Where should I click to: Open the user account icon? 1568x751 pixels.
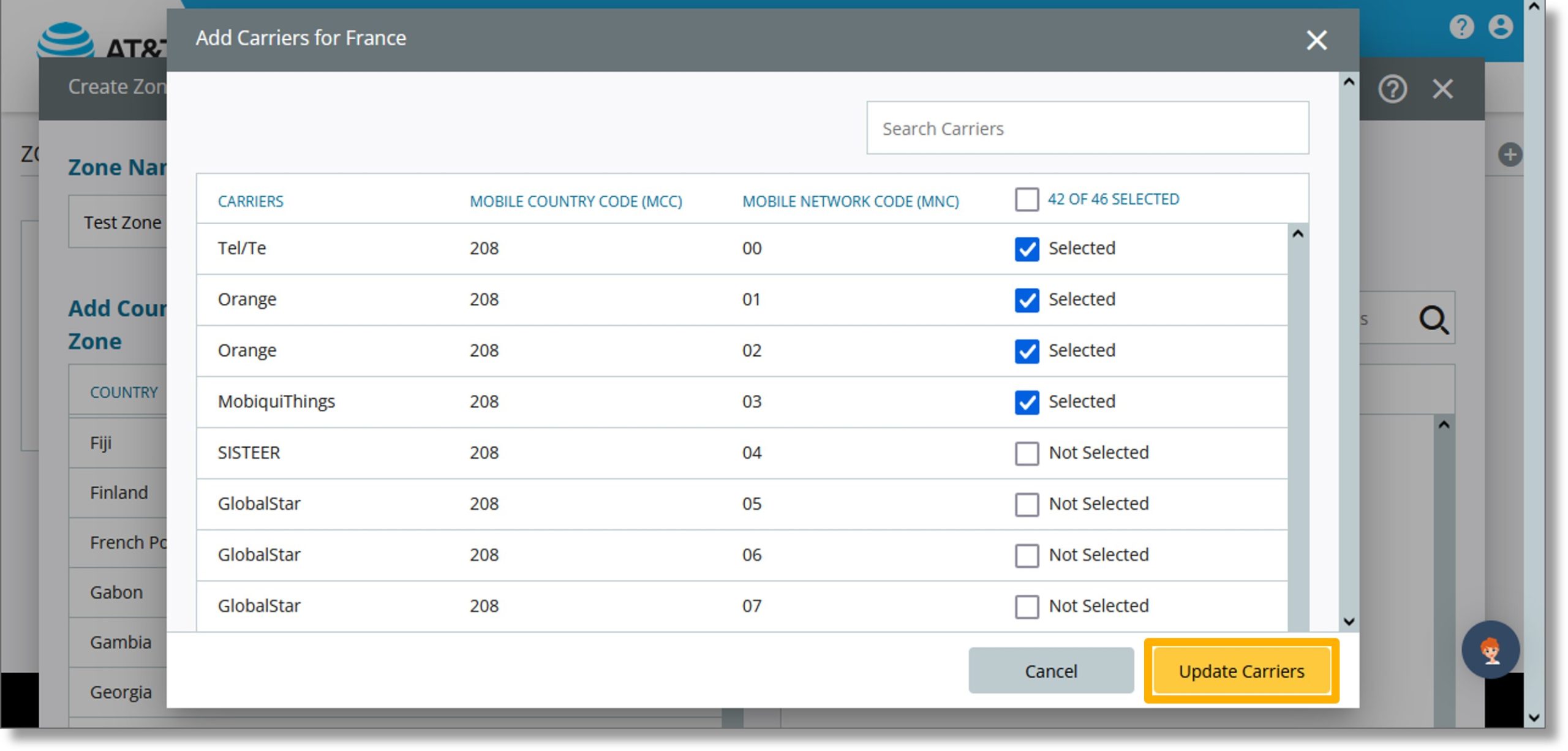point(1501,26)
